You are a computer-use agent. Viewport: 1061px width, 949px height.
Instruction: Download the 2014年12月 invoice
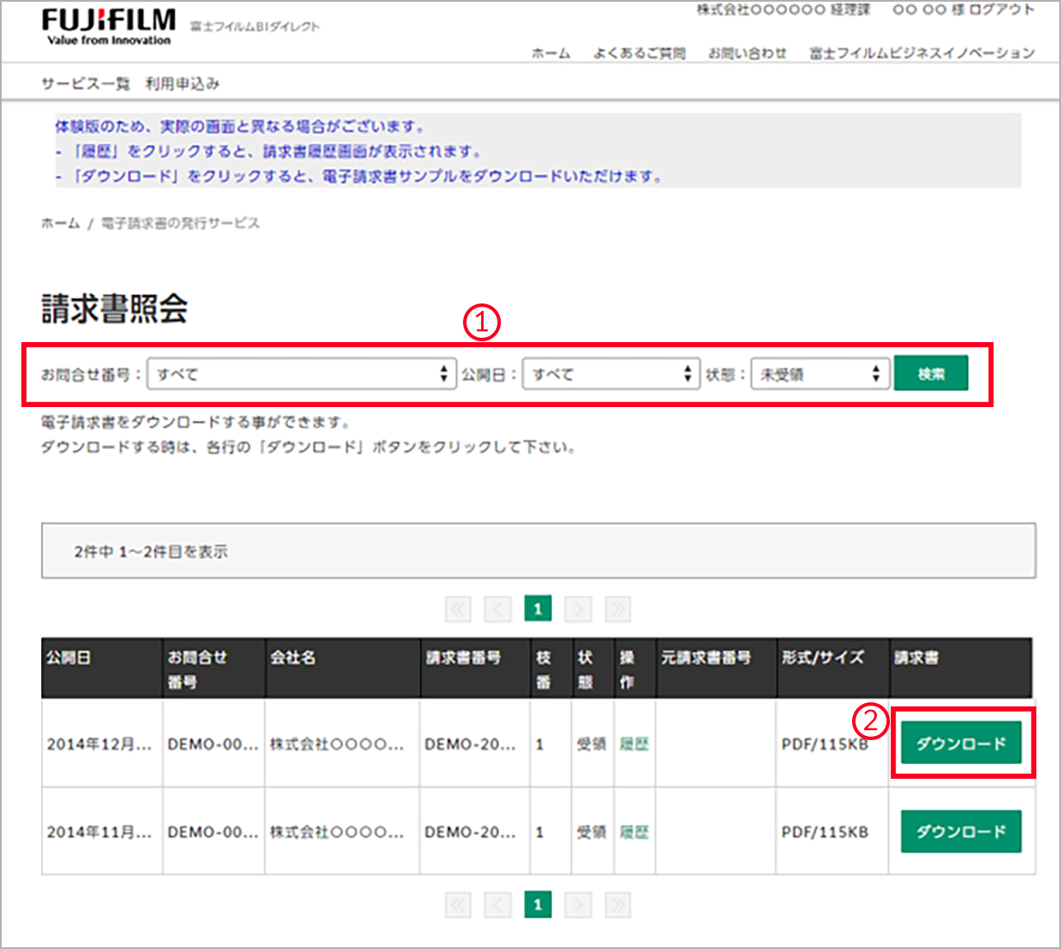(961, 743)
